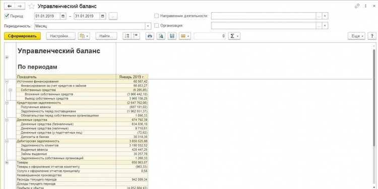This screenshot has height=189, width=378.
Task: Select the Январь 2019 г. column header
Action: point(132,77)
